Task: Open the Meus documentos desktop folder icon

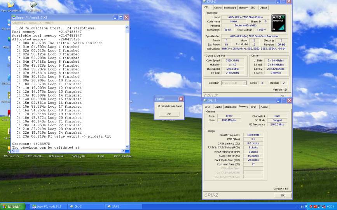Action: click(x=11, y=4)
